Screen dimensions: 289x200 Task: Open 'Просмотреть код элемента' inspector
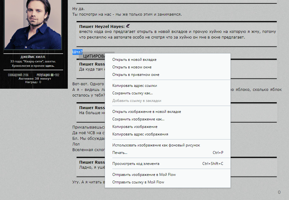pos(136,164)
